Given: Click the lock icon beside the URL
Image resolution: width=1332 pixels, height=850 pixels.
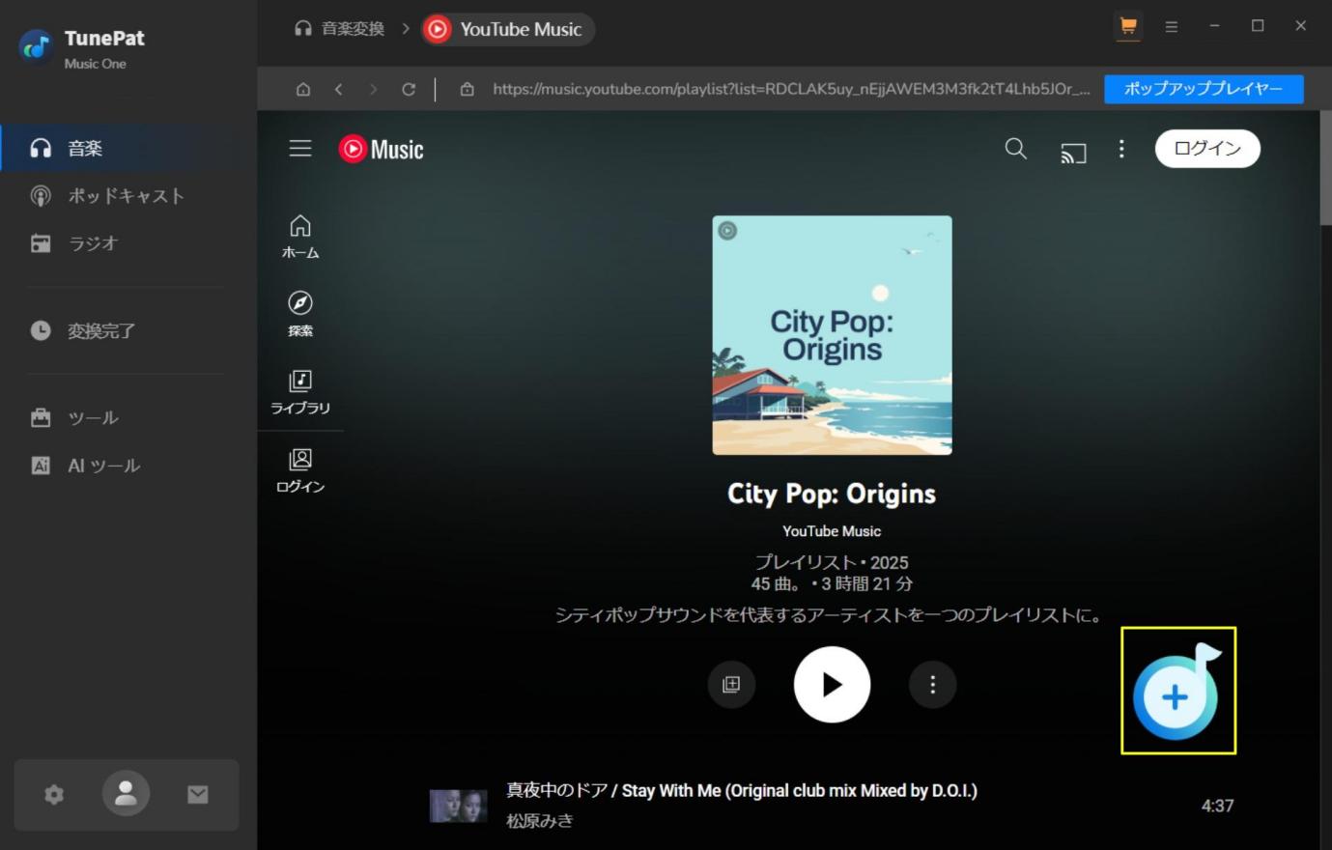Looking at the screenshot, I should 468,89.
